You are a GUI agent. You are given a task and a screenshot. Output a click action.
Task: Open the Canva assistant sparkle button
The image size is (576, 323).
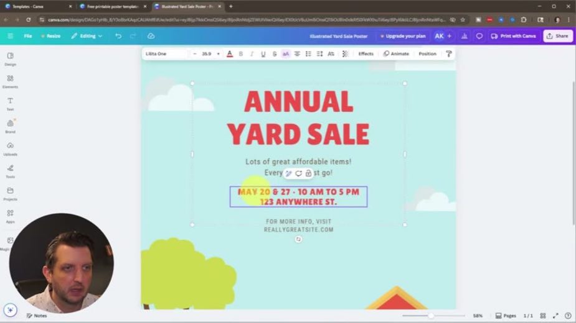11,310
